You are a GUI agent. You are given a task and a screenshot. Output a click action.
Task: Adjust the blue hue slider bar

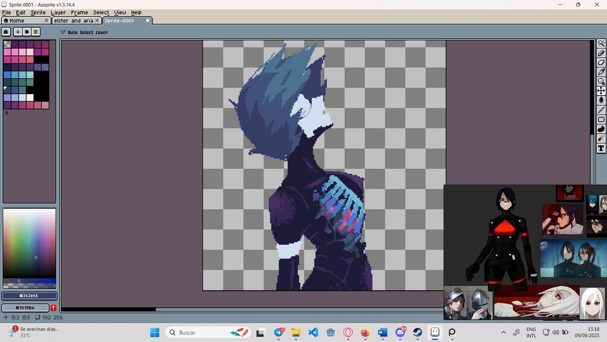tap(29, 281)
